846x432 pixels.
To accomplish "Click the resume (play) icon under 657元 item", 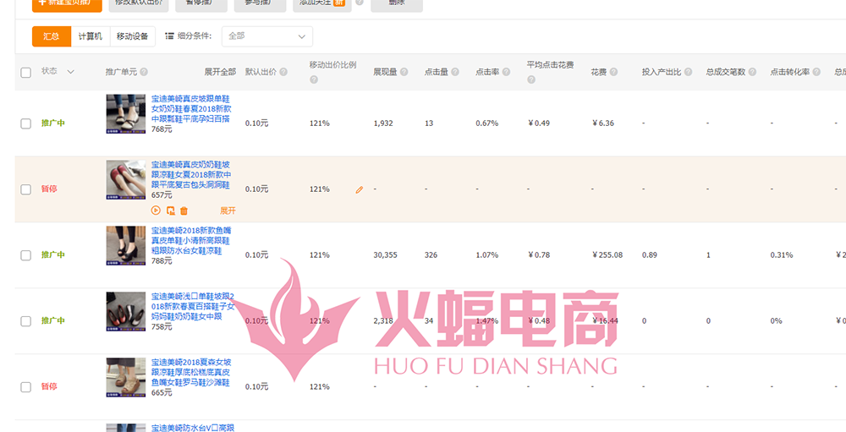I will pyautogui.click(x=156, y=211).
